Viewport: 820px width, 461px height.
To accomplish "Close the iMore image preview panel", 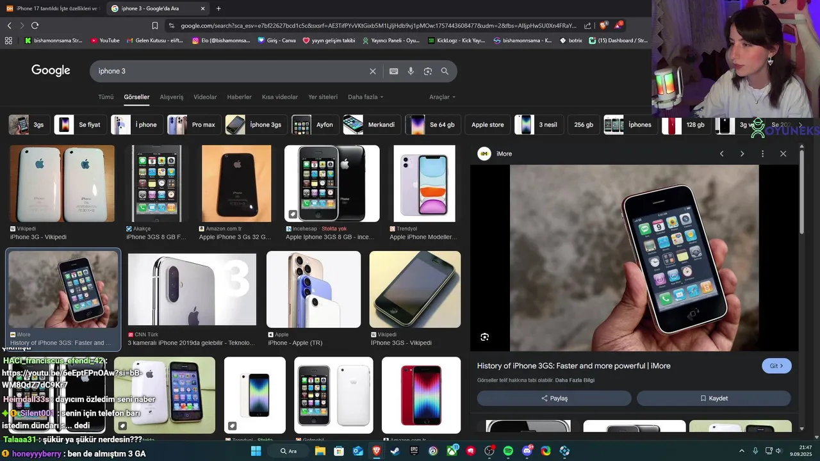I will 783,154.
